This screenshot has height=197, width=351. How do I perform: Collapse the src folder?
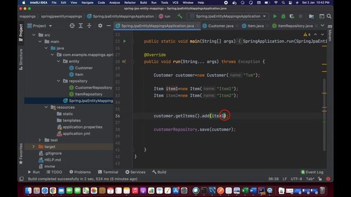coord(33,35)
